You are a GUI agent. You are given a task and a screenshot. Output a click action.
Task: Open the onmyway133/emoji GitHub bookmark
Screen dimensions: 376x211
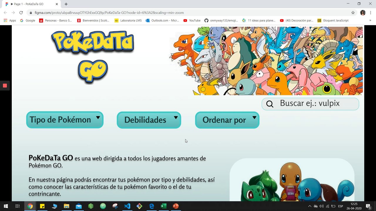pyautogui.click(x=221, y=21)
